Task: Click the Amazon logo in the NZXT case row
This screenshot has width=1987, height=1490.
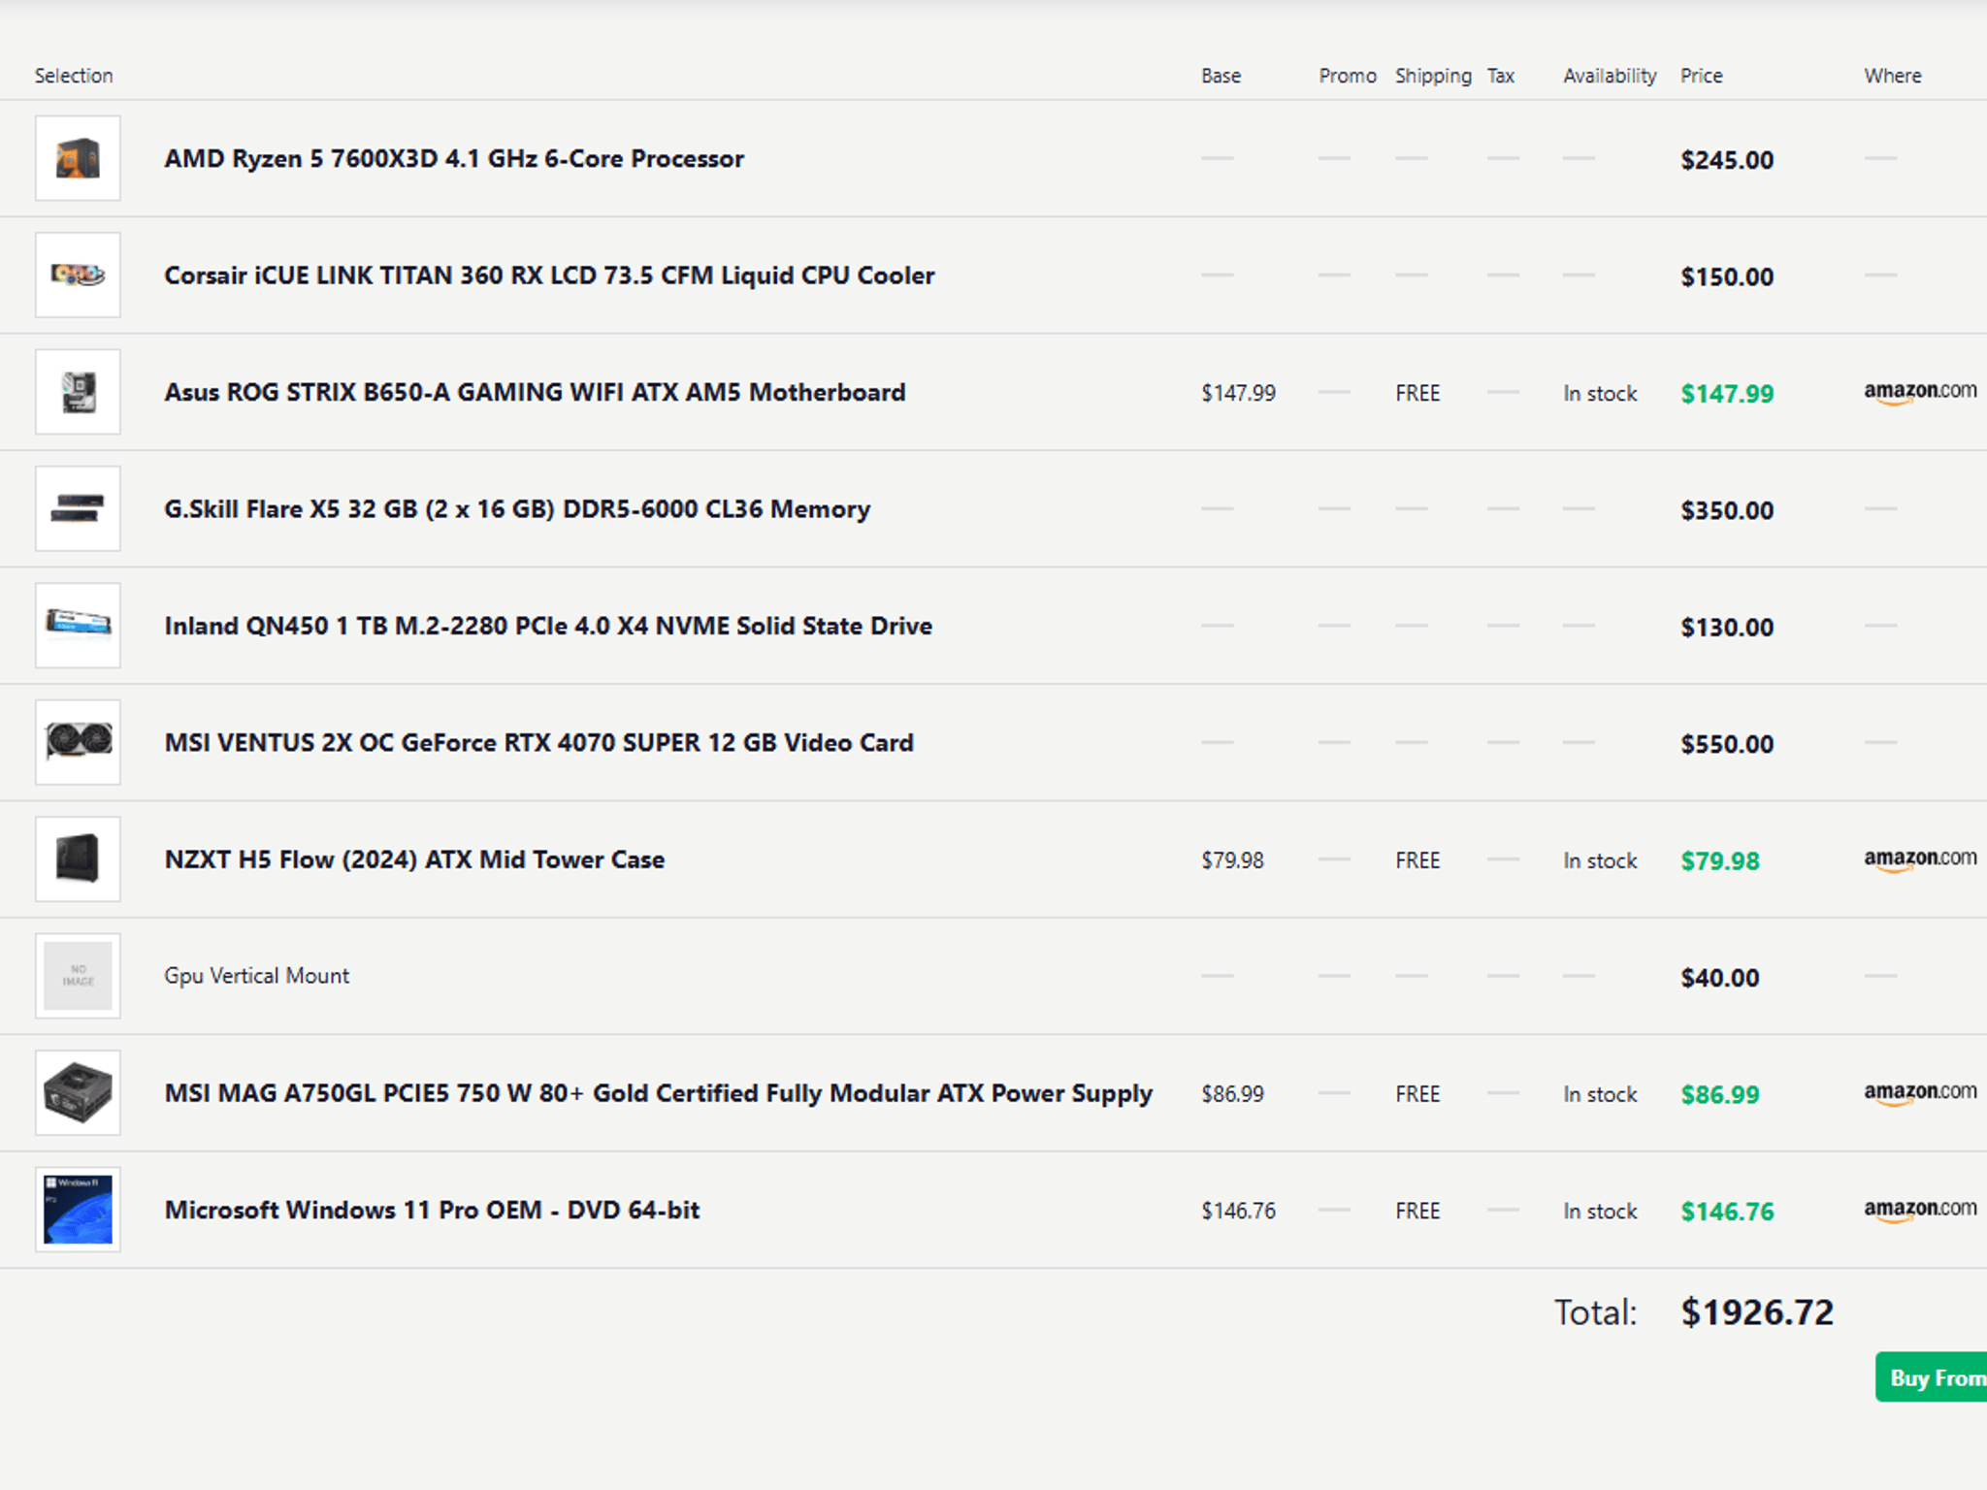Action: 1919,859
